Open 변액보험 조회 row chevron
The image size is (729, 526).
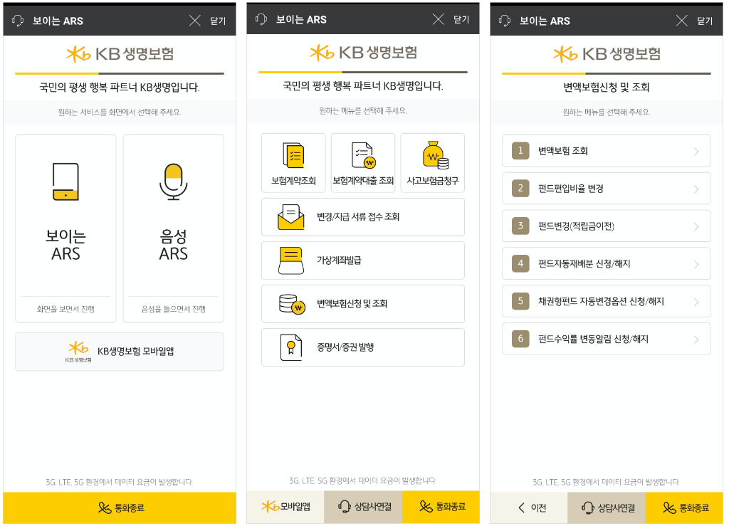[696, 152]
